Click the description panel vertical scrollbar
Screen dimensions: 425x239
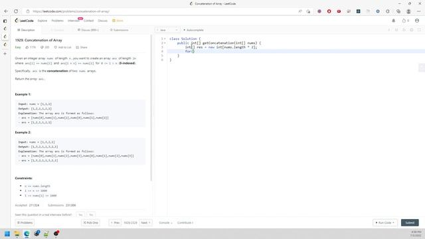151,108
